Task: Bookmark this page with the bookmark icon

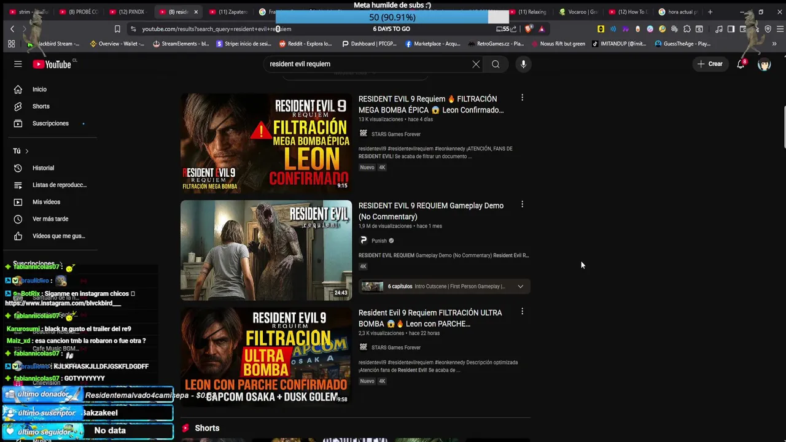Action: point(117,29)
